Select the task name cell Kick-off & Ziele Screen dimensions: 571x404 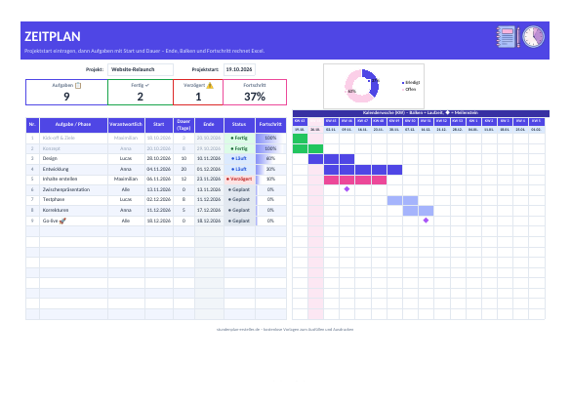pos(73,139)
